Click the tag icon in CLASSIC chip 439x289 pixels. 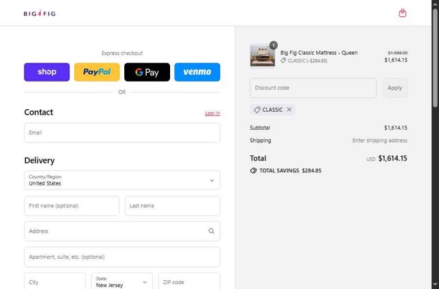pos(257,110)
